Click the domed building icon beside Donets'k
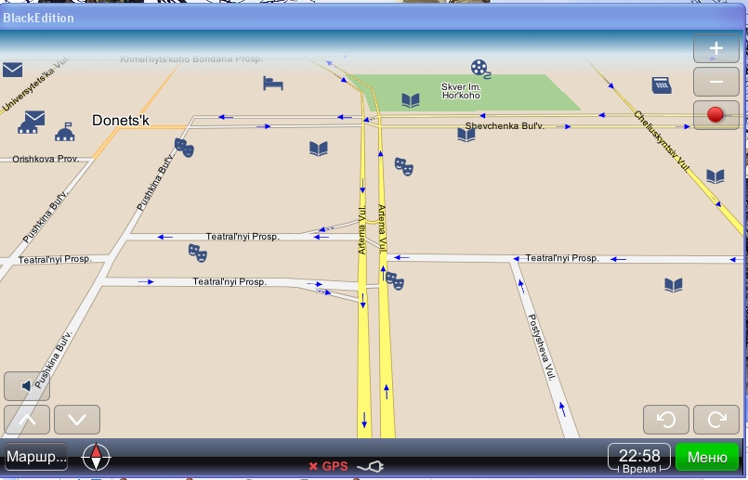This screenshot has height=480, width=748. [65, 133]
